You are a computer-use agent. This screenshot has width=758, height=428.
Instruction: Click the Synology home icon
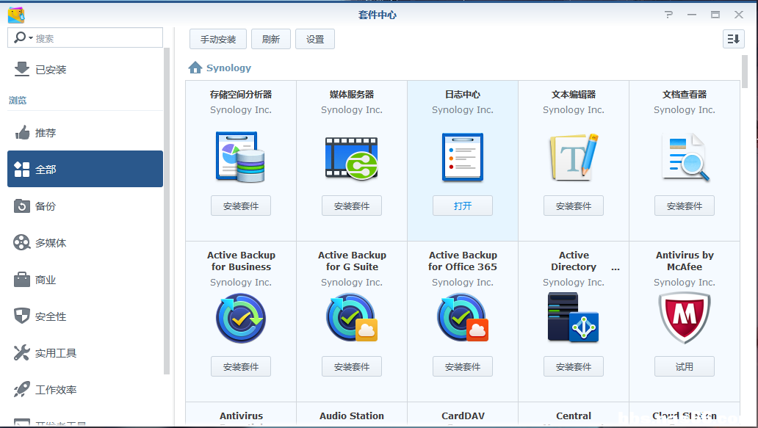(195, 68)
